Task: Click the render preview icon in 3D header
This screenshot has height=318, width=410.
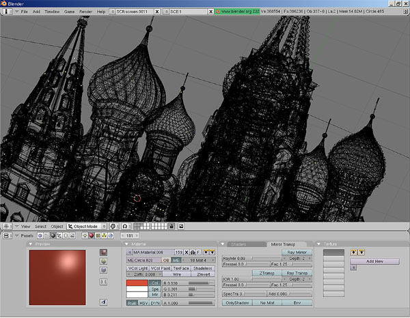Action: pyautogui.click(x=181, y=227)
